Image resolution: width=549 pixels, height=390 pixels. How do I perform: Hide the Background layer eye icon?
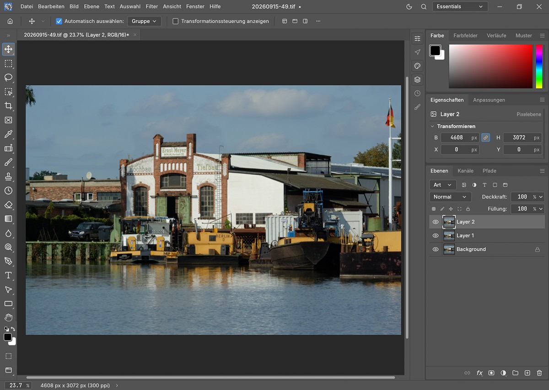(x=436, y=249)
